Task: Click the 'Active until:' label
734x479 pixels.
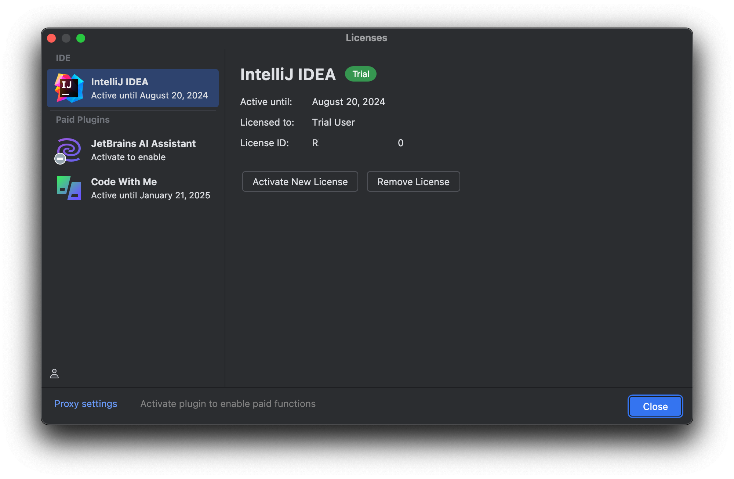Action: tap(266, 102)
